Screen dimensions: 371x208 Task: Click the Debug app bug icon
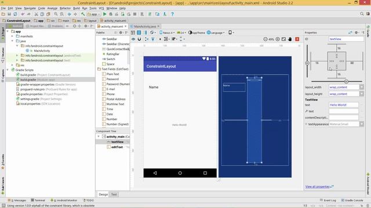111,14
